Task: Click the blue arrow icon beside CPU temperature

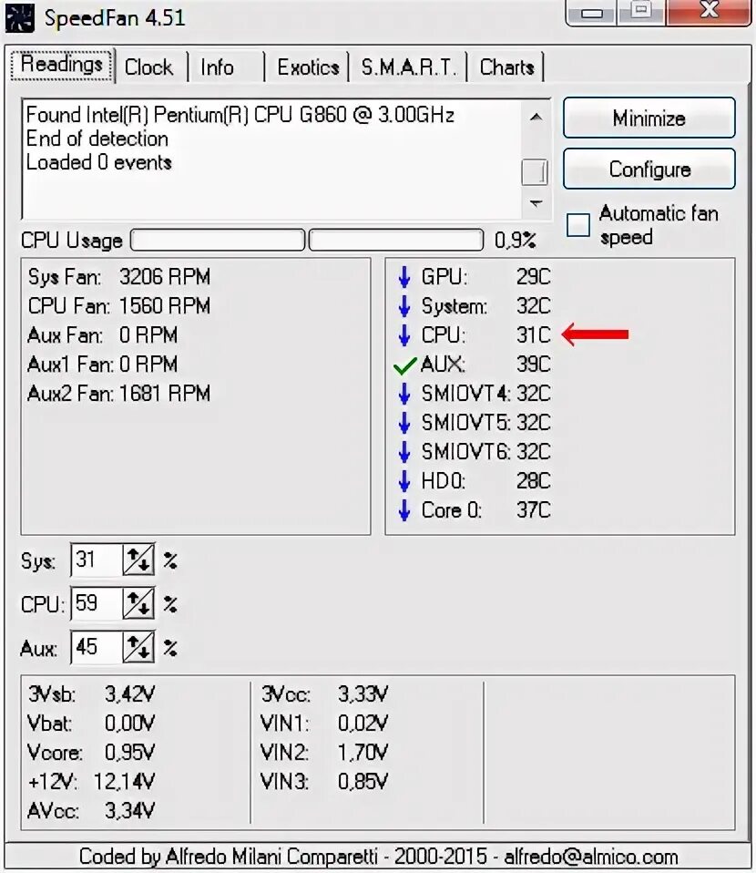Action: [x=404, y=335]
